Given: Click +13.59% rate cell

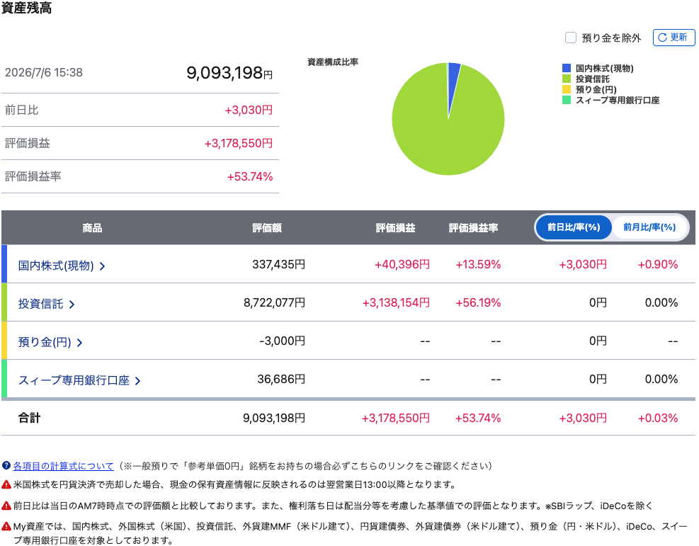Looking at the screenshot, I should point(478,265).
